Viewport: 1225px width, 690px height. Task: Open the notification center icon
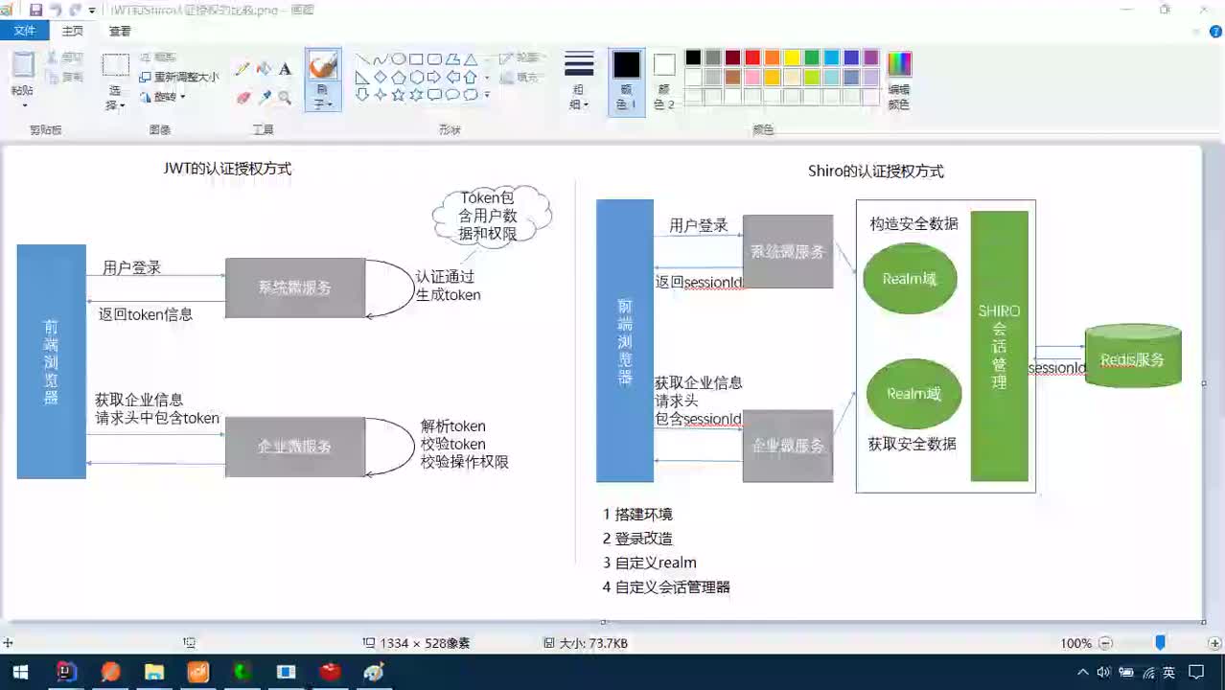click(x=1196, y=672)
